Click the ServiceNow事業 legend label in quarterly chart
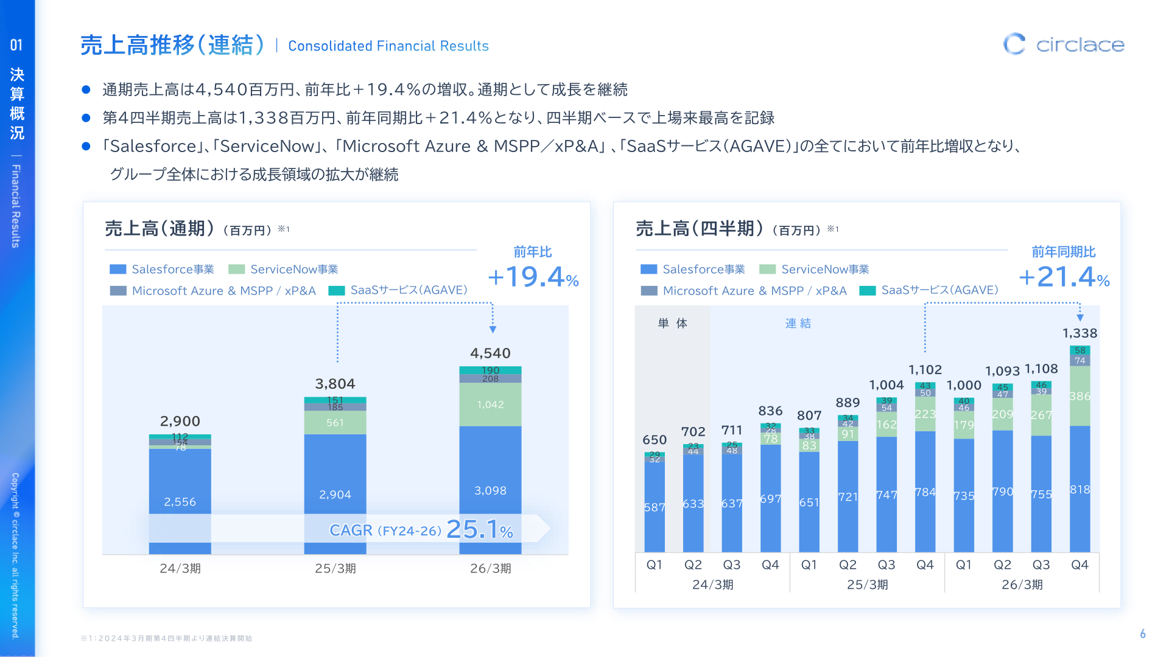Screen dimensions: 1169x657 pyautogui.click(x=825, y=269)
